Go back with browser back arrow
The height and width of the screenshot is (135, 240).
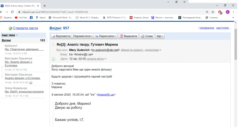click(1, 12)
